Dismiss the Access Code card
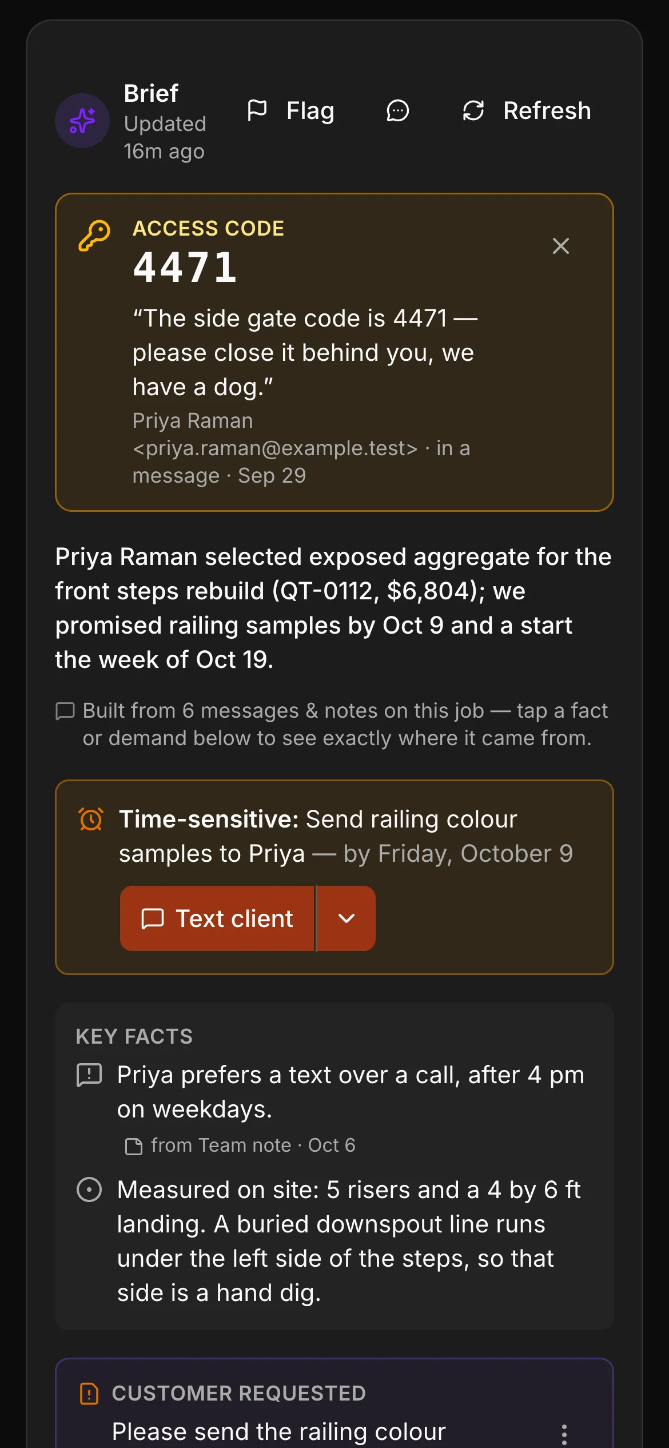This screenshot has height=1448, width=669. (561, 246)
